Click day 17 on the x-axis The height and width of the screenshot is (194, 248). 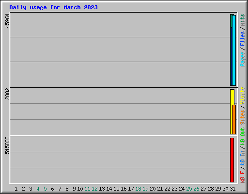[131, 189]
